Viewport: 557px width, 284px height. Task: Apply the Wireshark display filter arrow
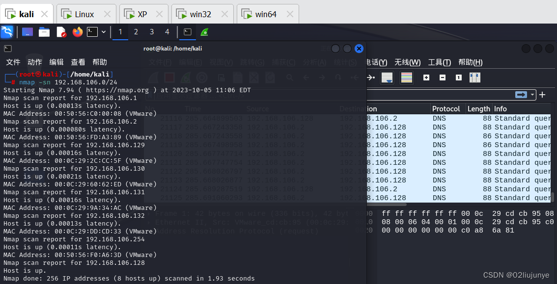(x=522, y=95)
